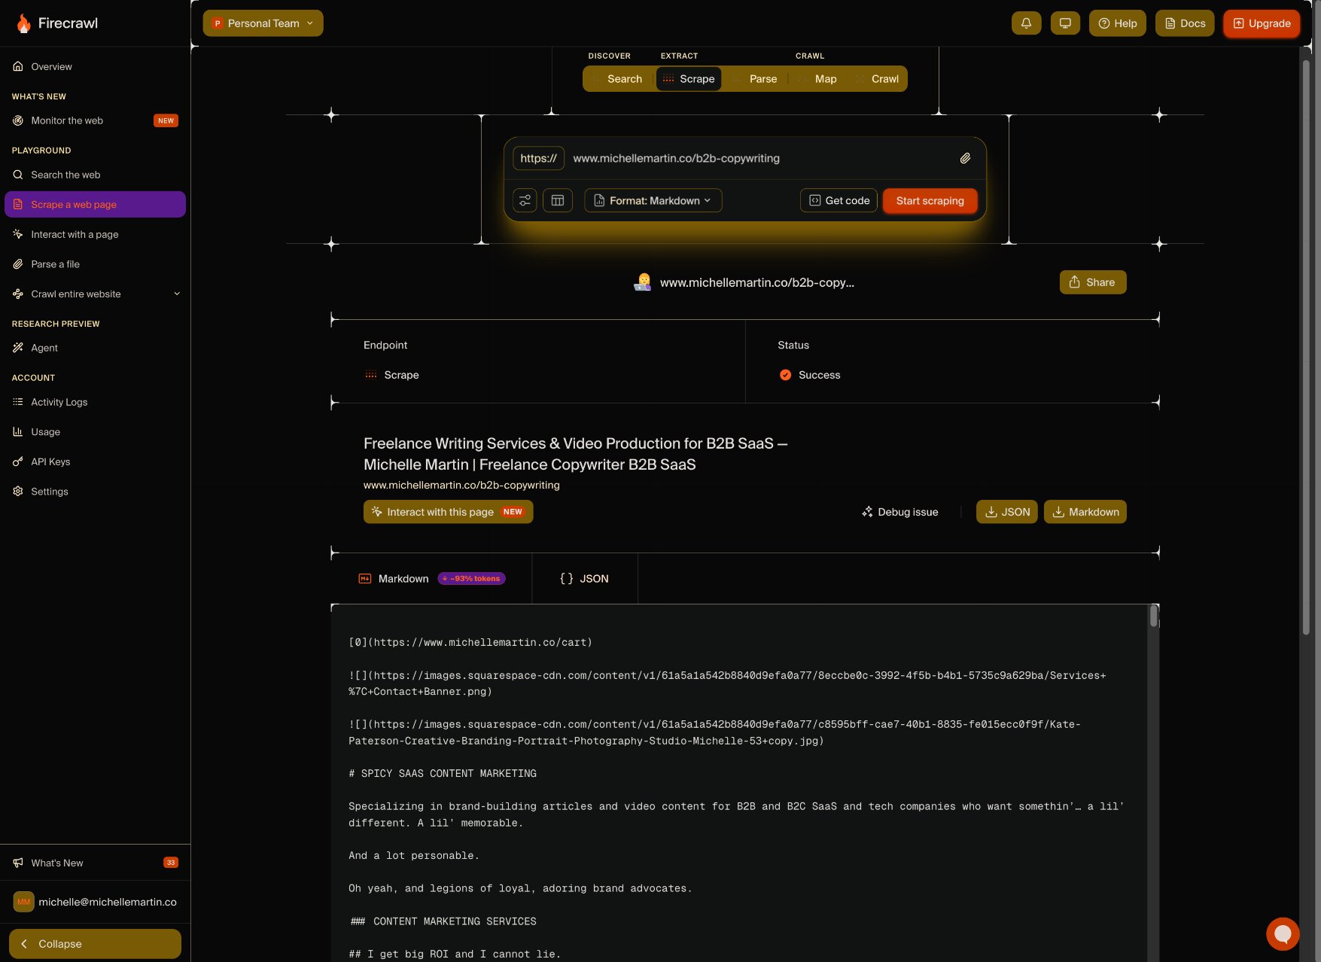Open the Help button
The height and width of the screenshot is (962, 1321).
pos(1117,23)
